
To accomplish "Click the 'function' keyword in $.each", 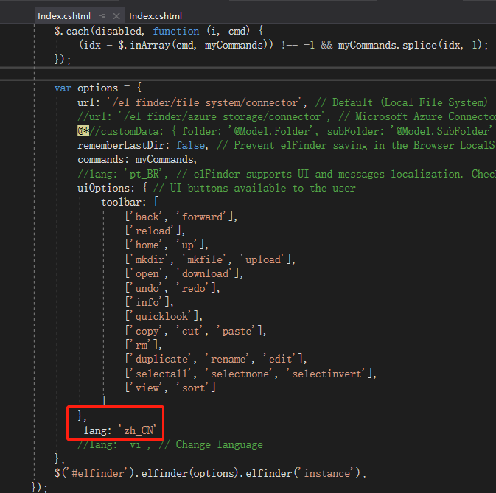I will tap(176, 31).
